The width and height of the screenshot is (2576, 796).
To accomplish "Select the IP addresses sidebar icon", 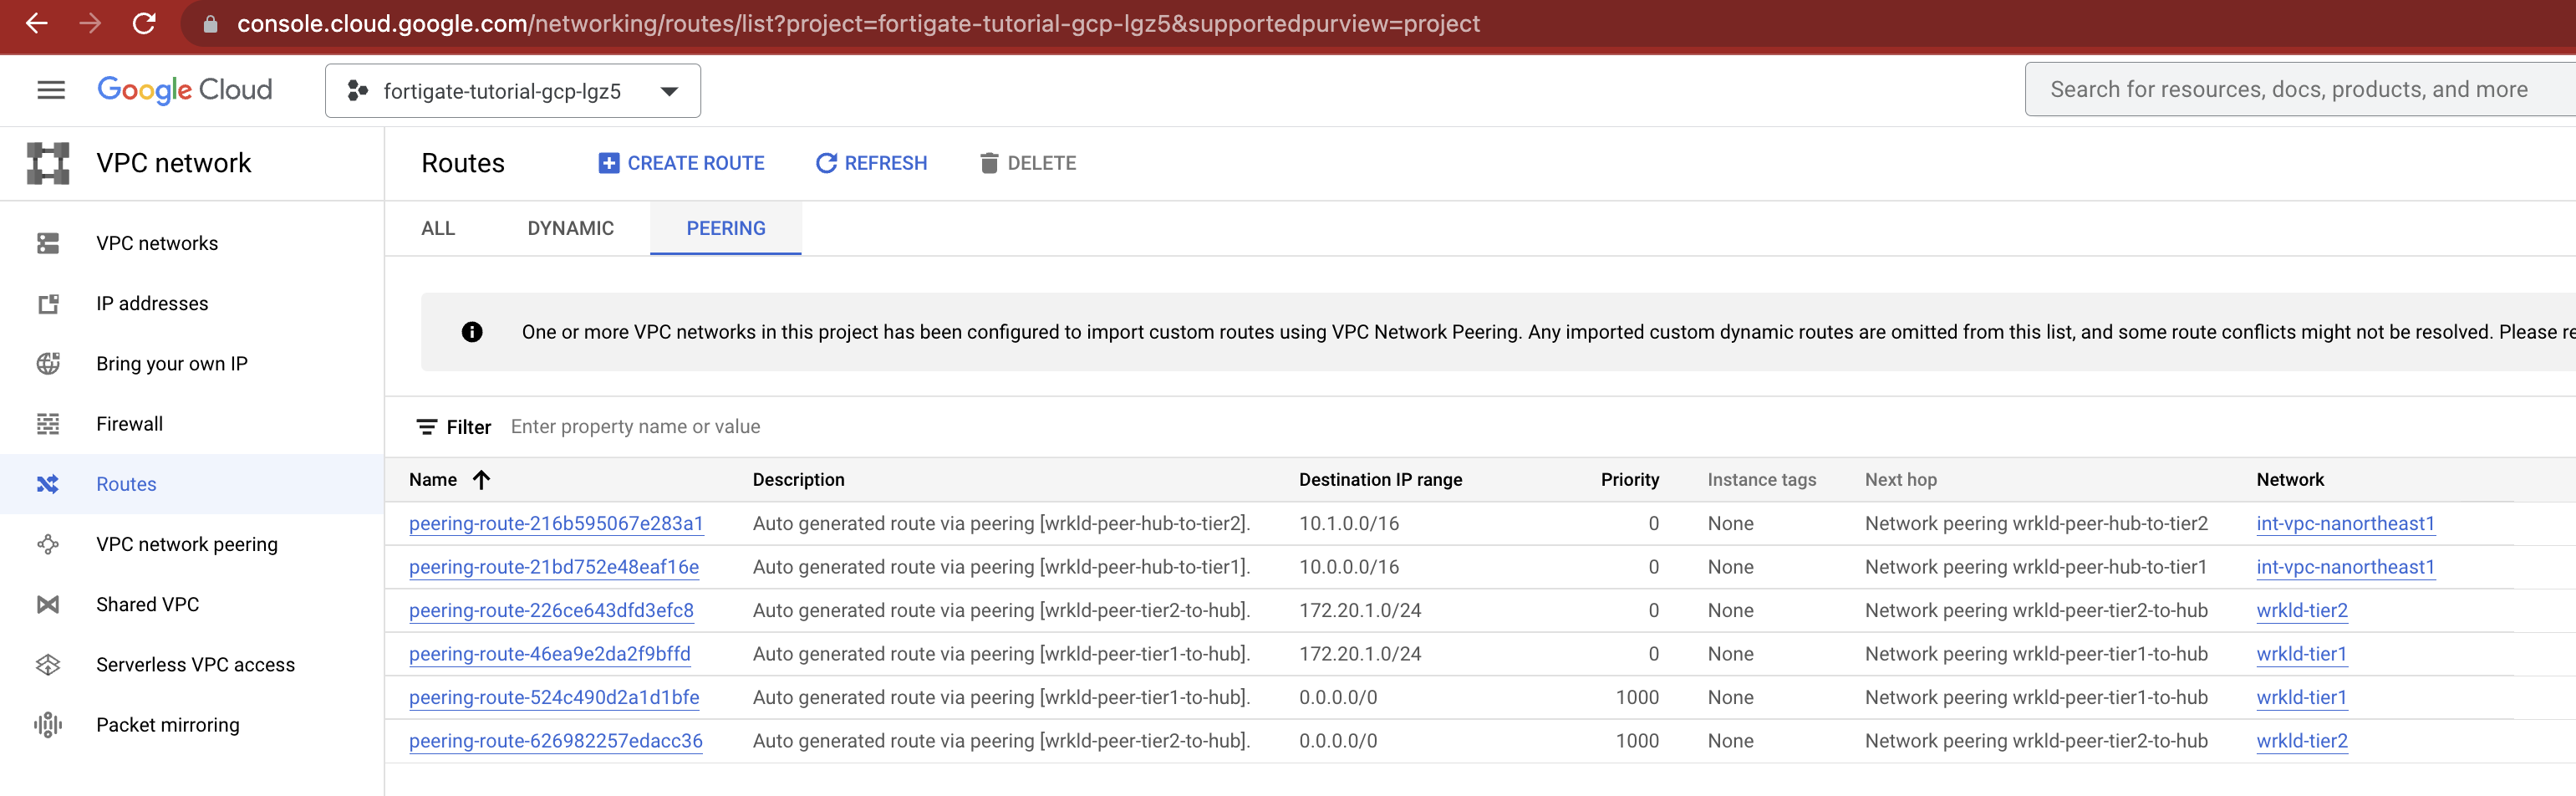I will (x=48, y=303).
